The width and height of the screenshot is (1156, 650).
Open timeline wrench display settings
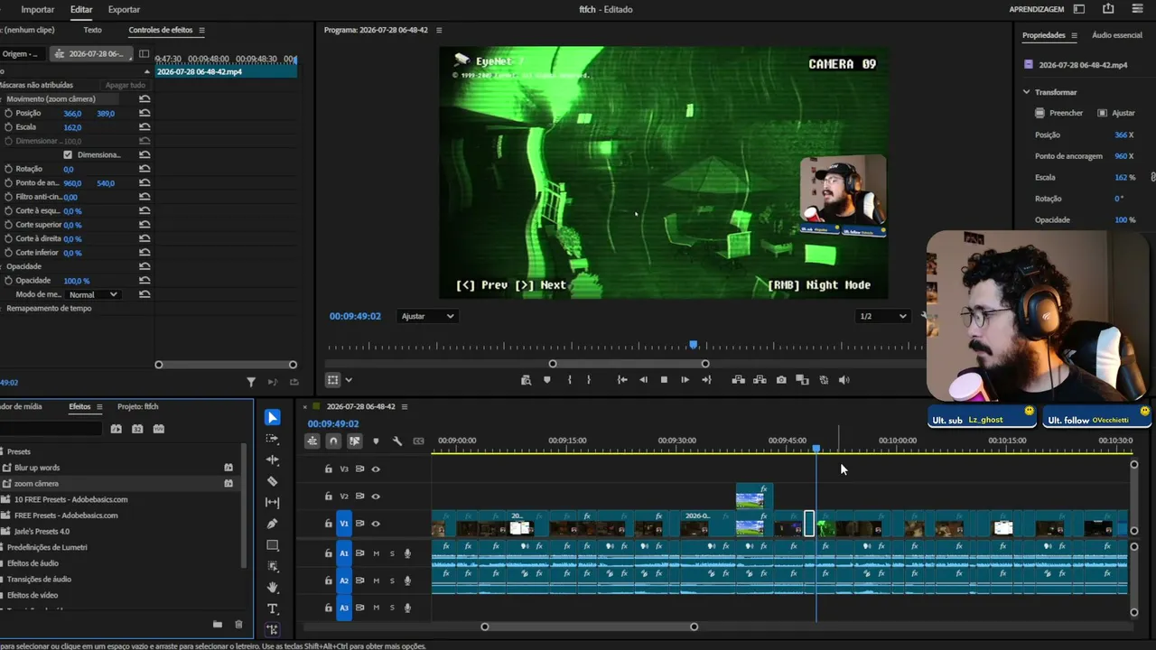397,441
